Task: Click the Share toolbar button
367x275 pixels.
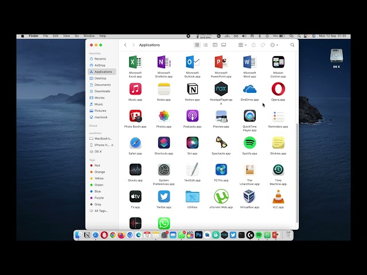Action: [x=253, y=45]
